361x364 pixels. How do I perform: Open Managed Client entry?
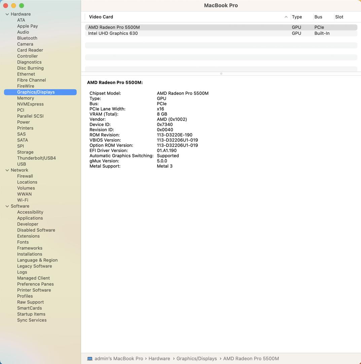[x=33, y=278]
